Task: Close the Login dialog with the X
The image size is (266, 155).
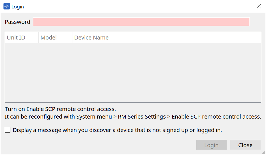Action: (x=259, y=6)
